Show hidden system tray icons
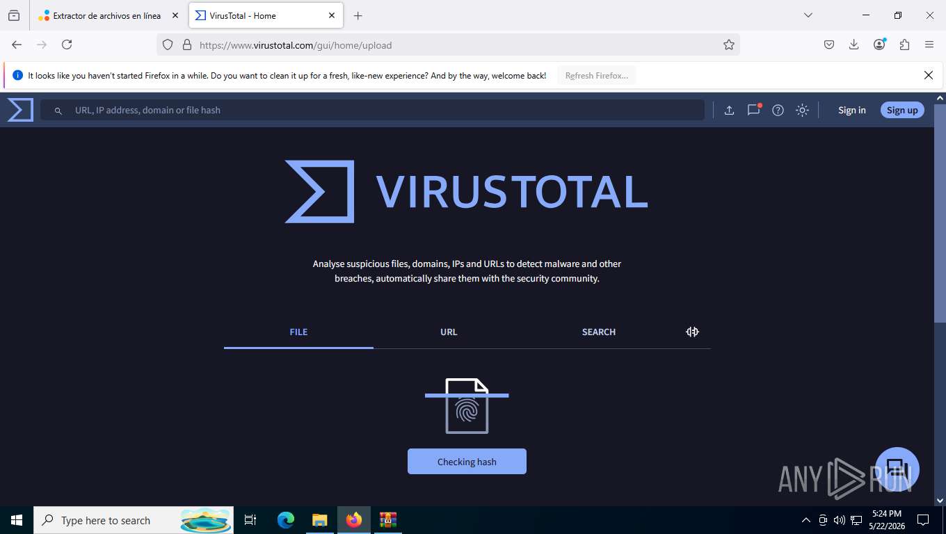This screenshot has width=946, height=534. tap(806, 520)
